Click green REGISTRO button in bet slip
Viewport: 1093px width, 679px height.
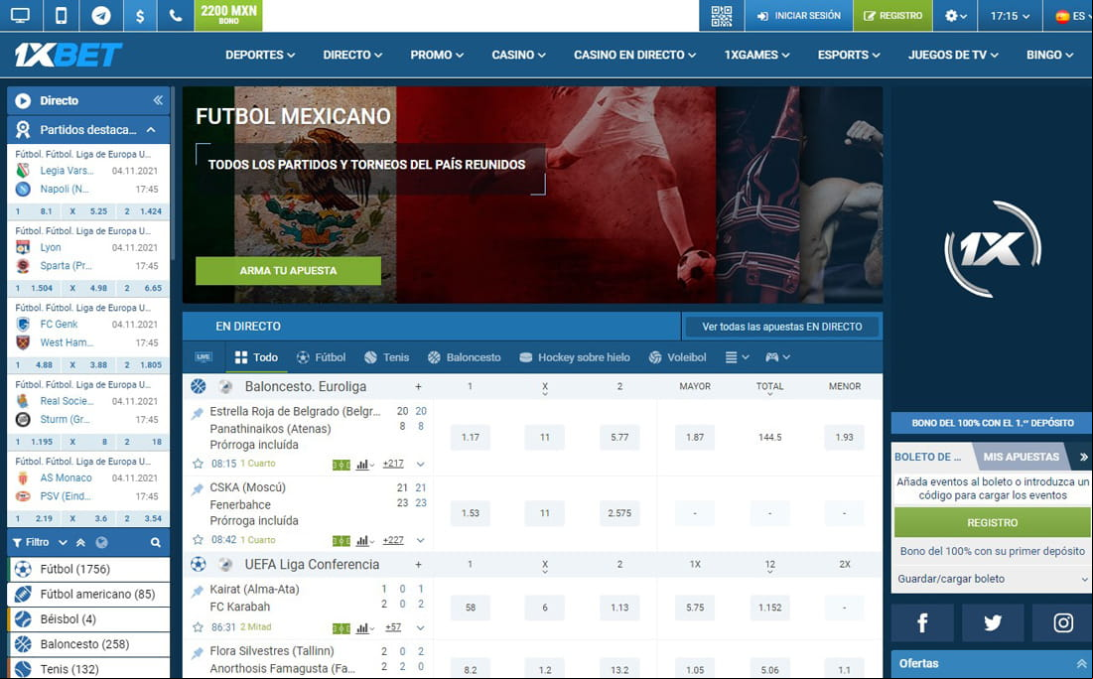click(x=992, y=522)
